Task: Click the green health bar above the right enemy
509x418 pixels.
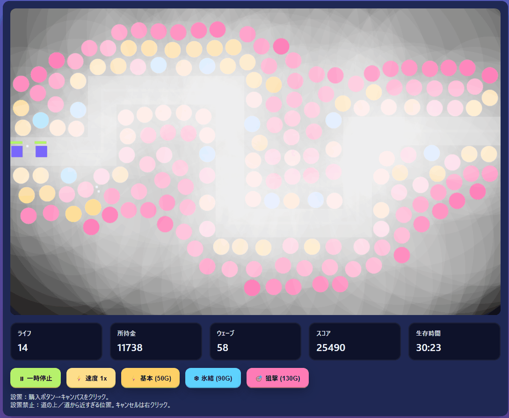Action: (x=41, y=142)
